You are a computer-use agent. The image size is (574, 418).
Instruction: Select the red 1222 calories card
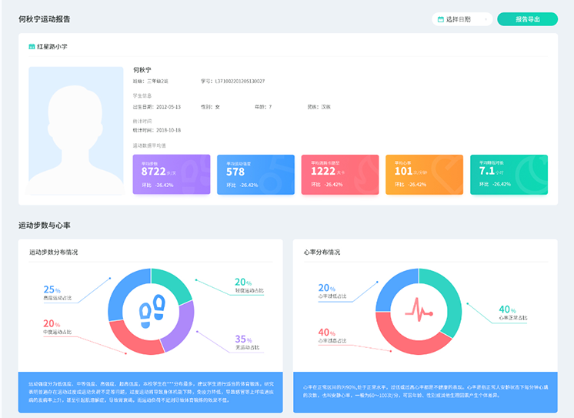click(340, 175)
